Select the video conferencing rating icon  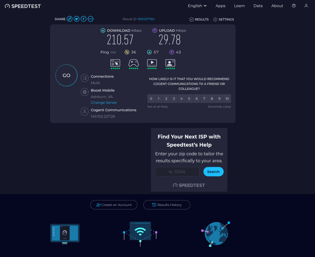pyautogui.click(x=170, y=64)
